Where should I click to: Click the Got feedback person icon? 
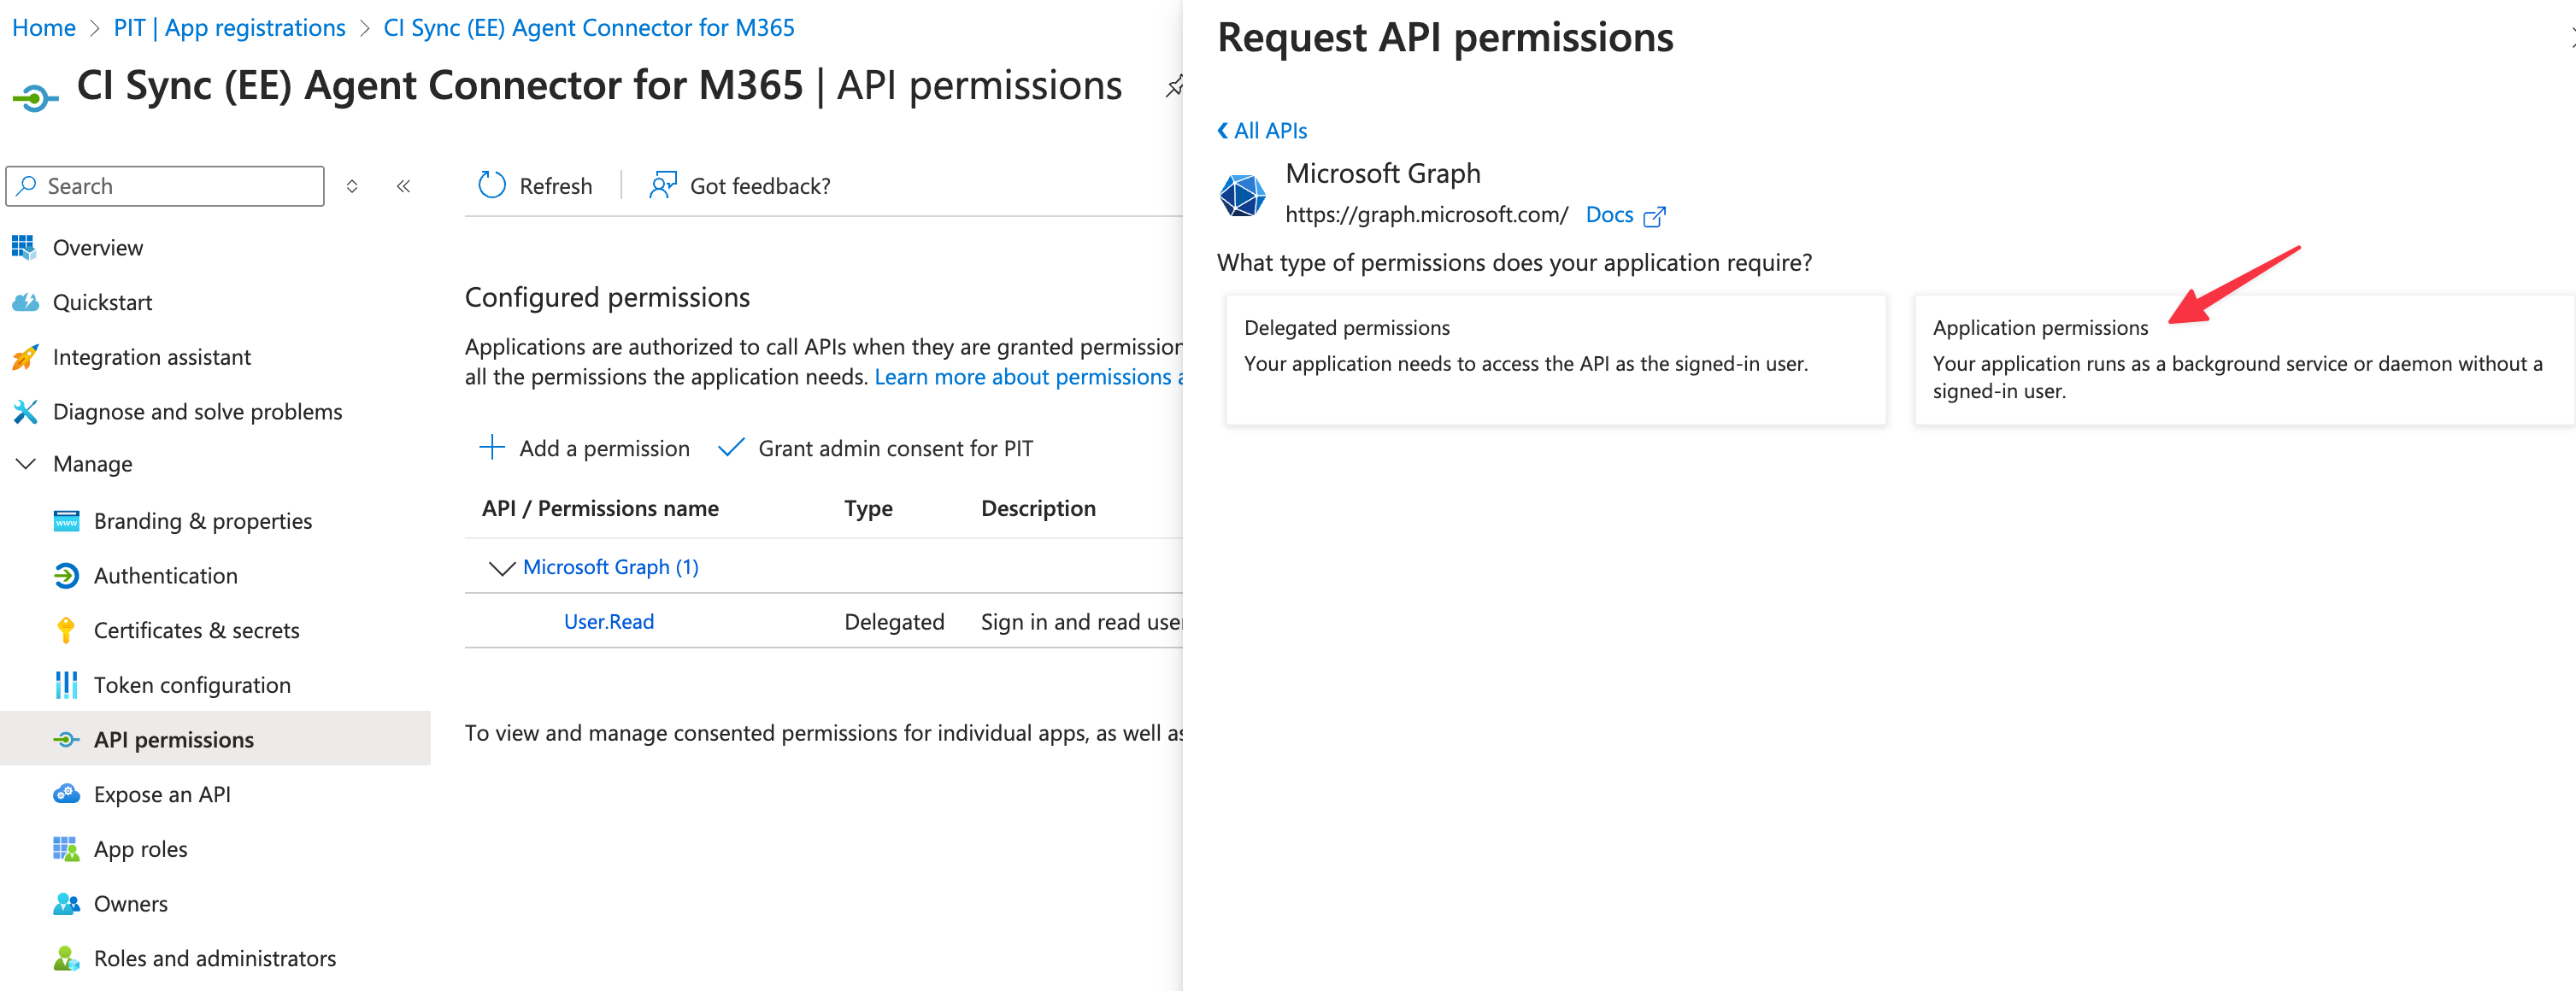tap(663, 185)
